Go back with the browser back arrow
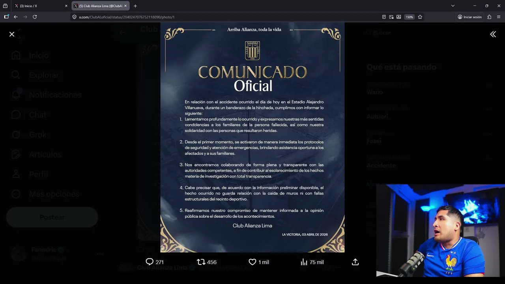The image size is (505, 284). 16,17
